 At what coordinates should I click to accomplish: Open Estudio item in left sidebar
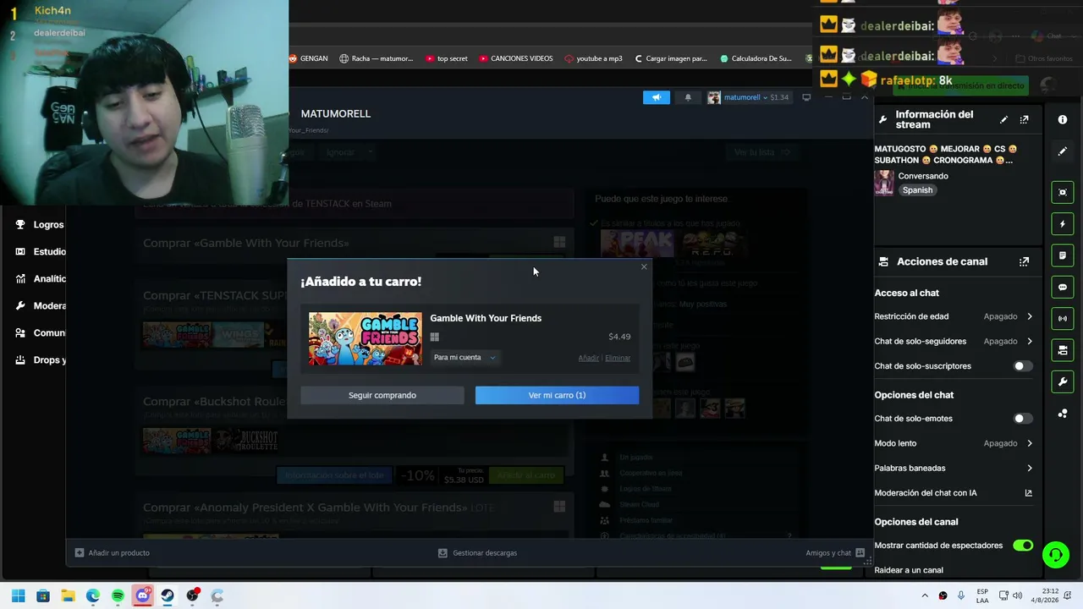click(x=40, y=252)
